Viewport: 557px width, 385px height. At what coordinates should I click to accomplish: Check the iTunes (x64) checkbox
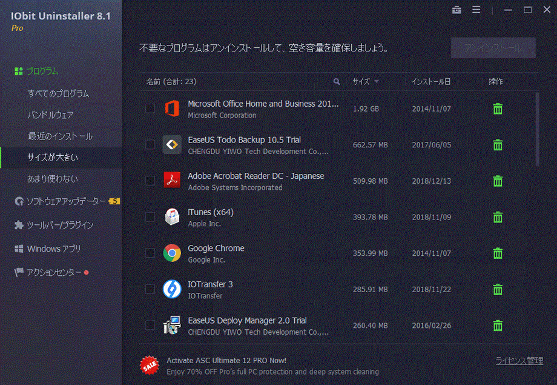(x=150, y=216)
